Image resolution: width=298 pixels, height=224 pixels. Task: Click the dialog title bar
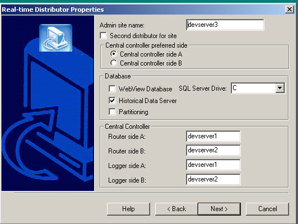point(142,10)
